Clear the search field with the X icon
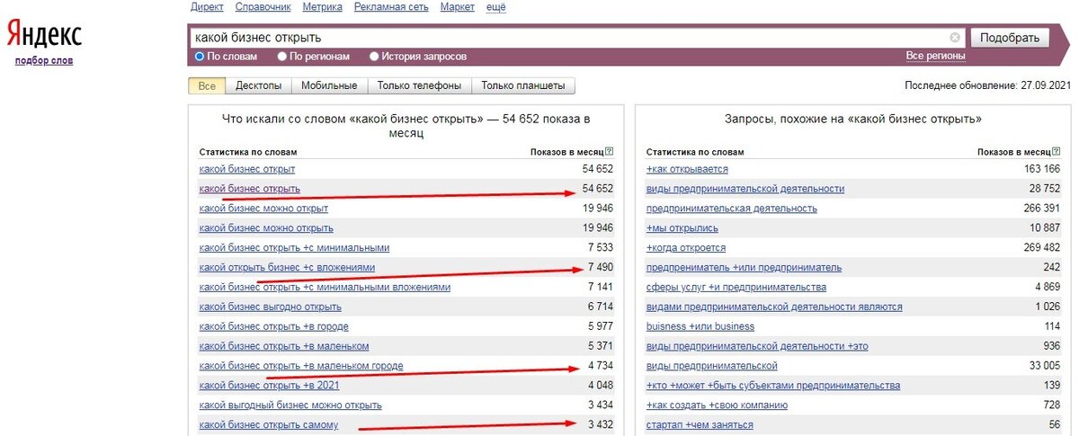 coord(955,38)
